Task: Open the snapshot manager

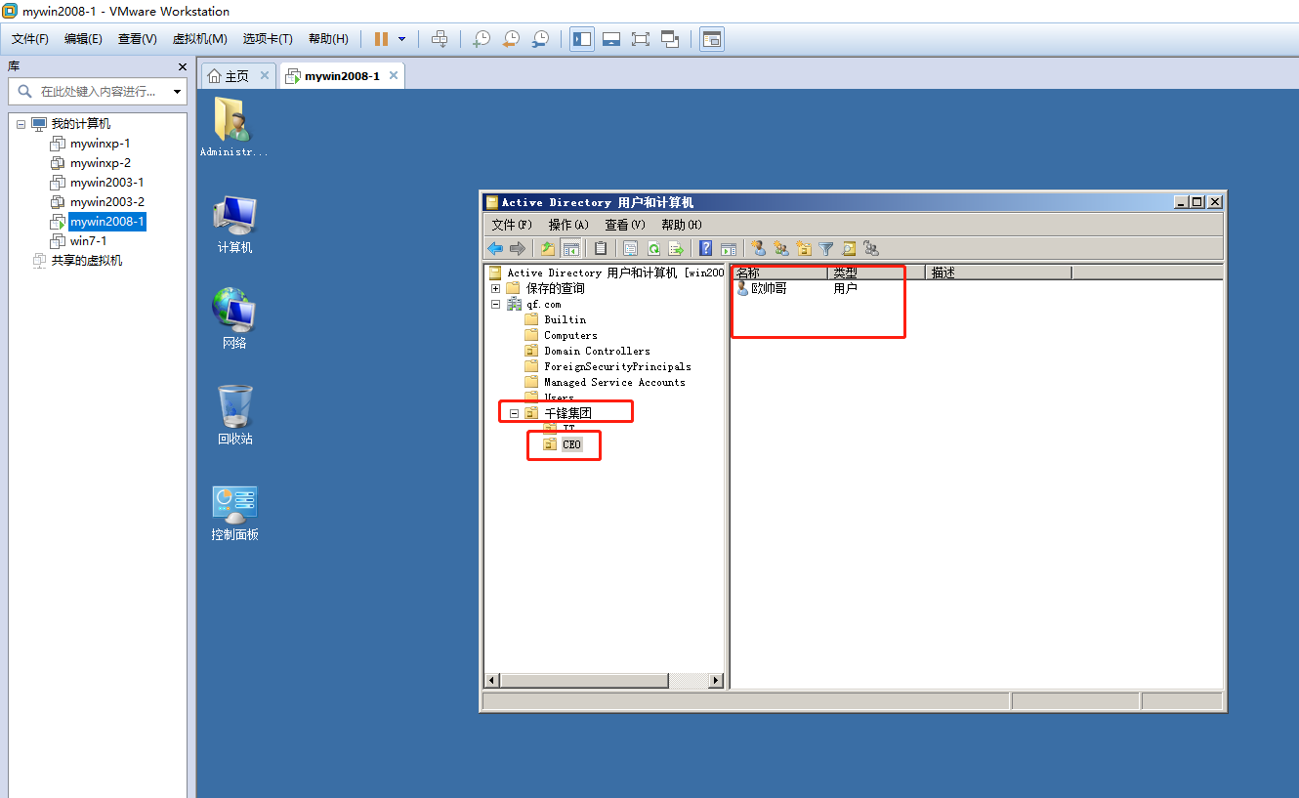Action: pos(540,39)
